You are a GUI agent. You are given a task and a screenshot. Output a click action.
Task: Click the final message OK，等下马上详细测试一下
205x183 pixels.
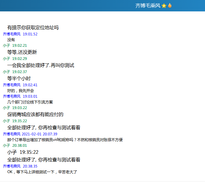[x=42, y=172]
